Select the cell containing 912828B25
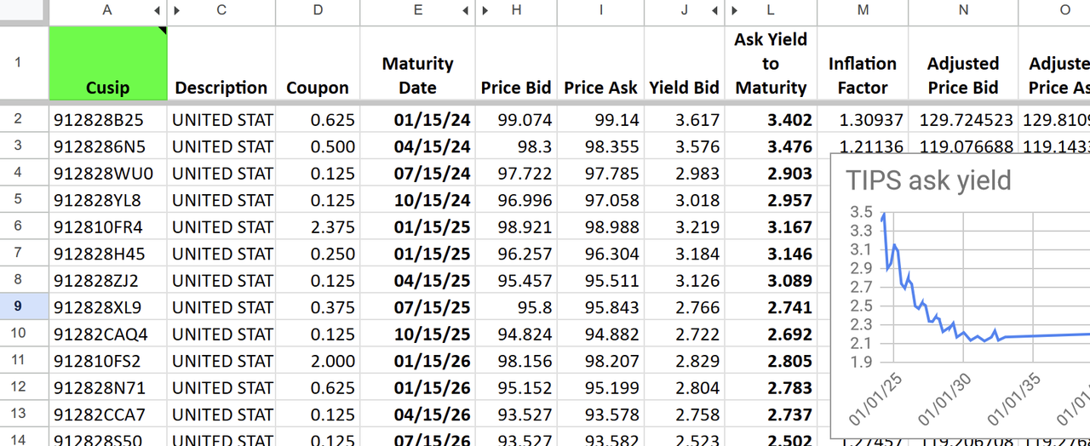Viewport: 1090px width, 446px height. point(108,120)
